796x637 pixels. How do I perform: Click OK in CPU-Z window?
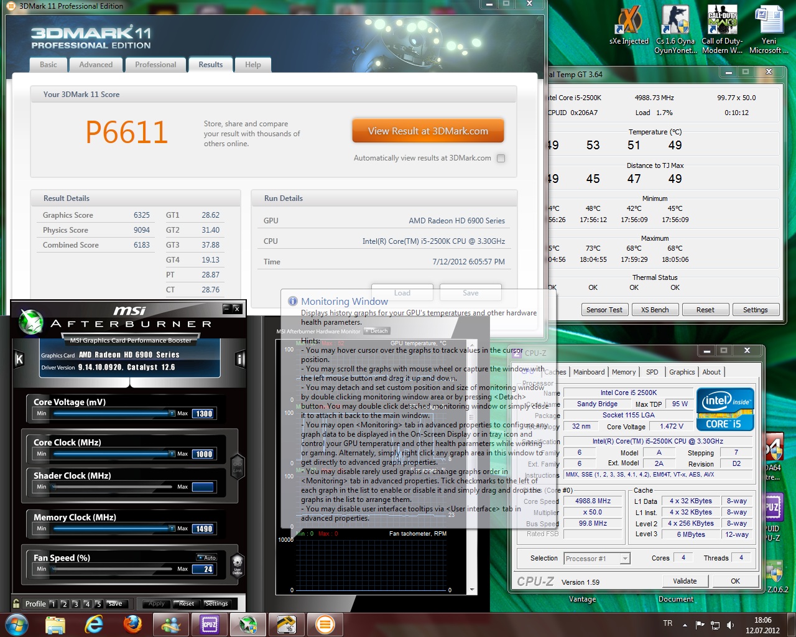(x=736, y=581)
